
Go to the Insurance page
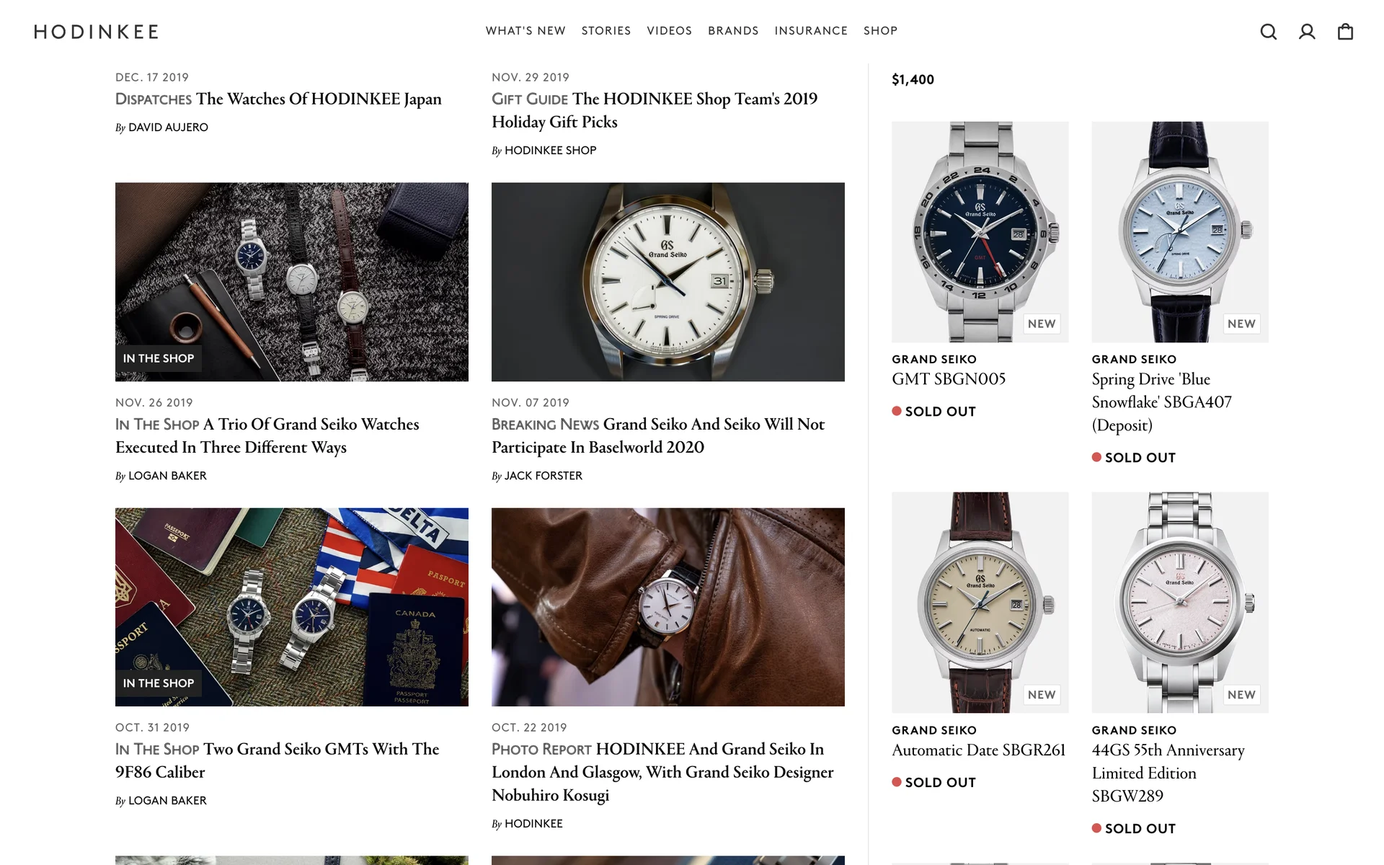(x=811, y=31)
